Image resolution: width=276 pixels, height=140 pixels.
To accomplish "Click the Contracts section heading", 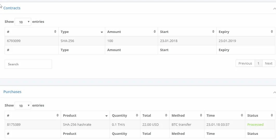I will tap(12, 8).
